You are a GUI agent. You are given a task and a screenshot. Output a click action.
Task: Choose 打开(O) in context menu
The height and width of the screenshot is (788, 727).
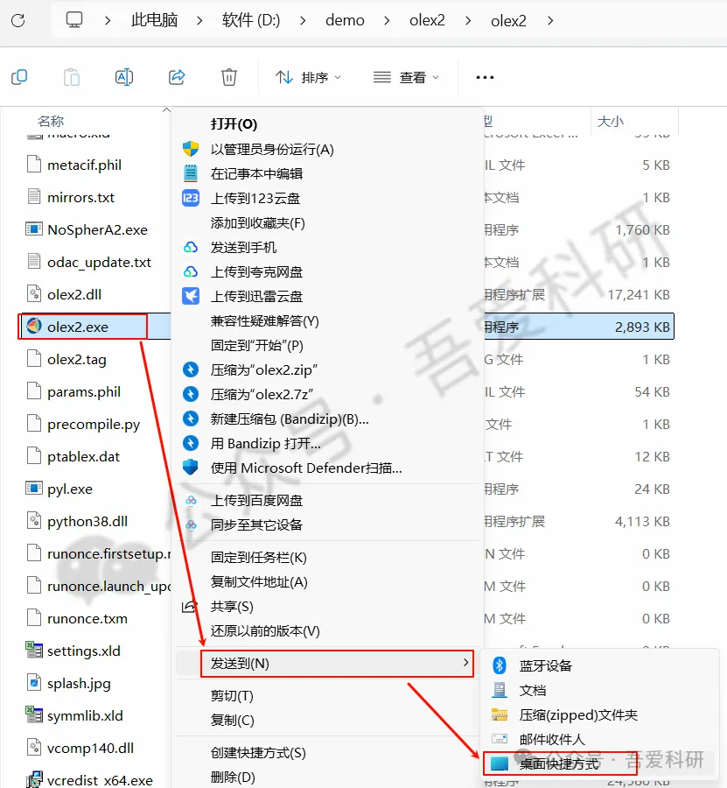pos(234,124)
